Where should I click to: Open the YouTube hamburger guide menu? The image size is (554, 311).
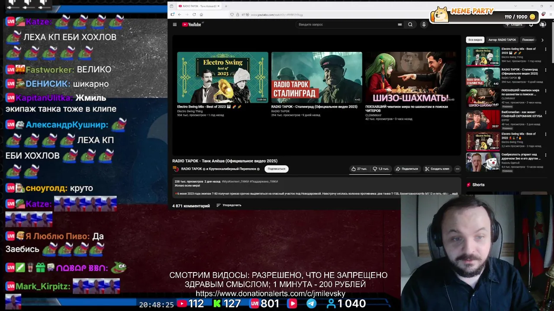point(174,25)
